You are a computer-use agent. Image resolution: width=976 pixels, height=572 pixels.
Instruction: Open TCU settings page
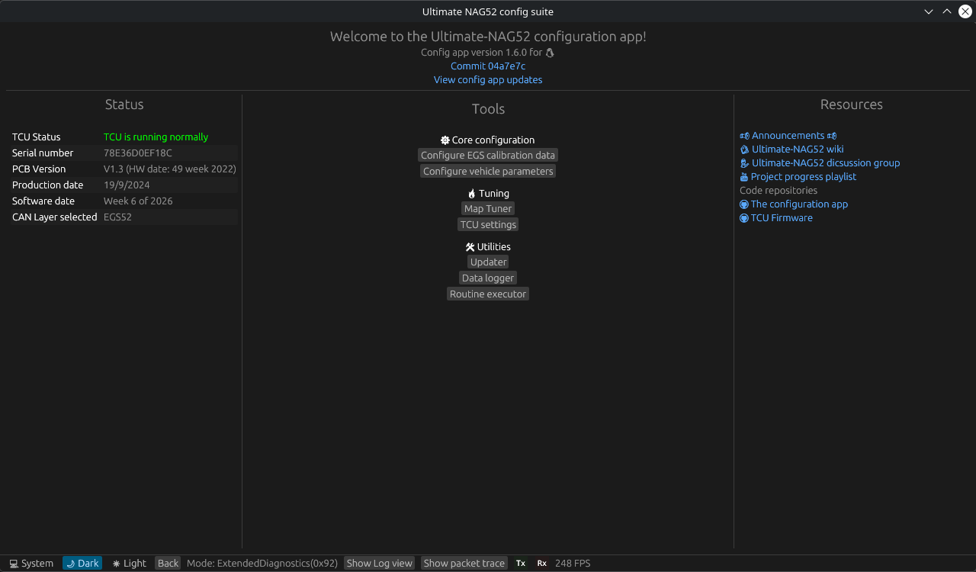tap(488, 225)
